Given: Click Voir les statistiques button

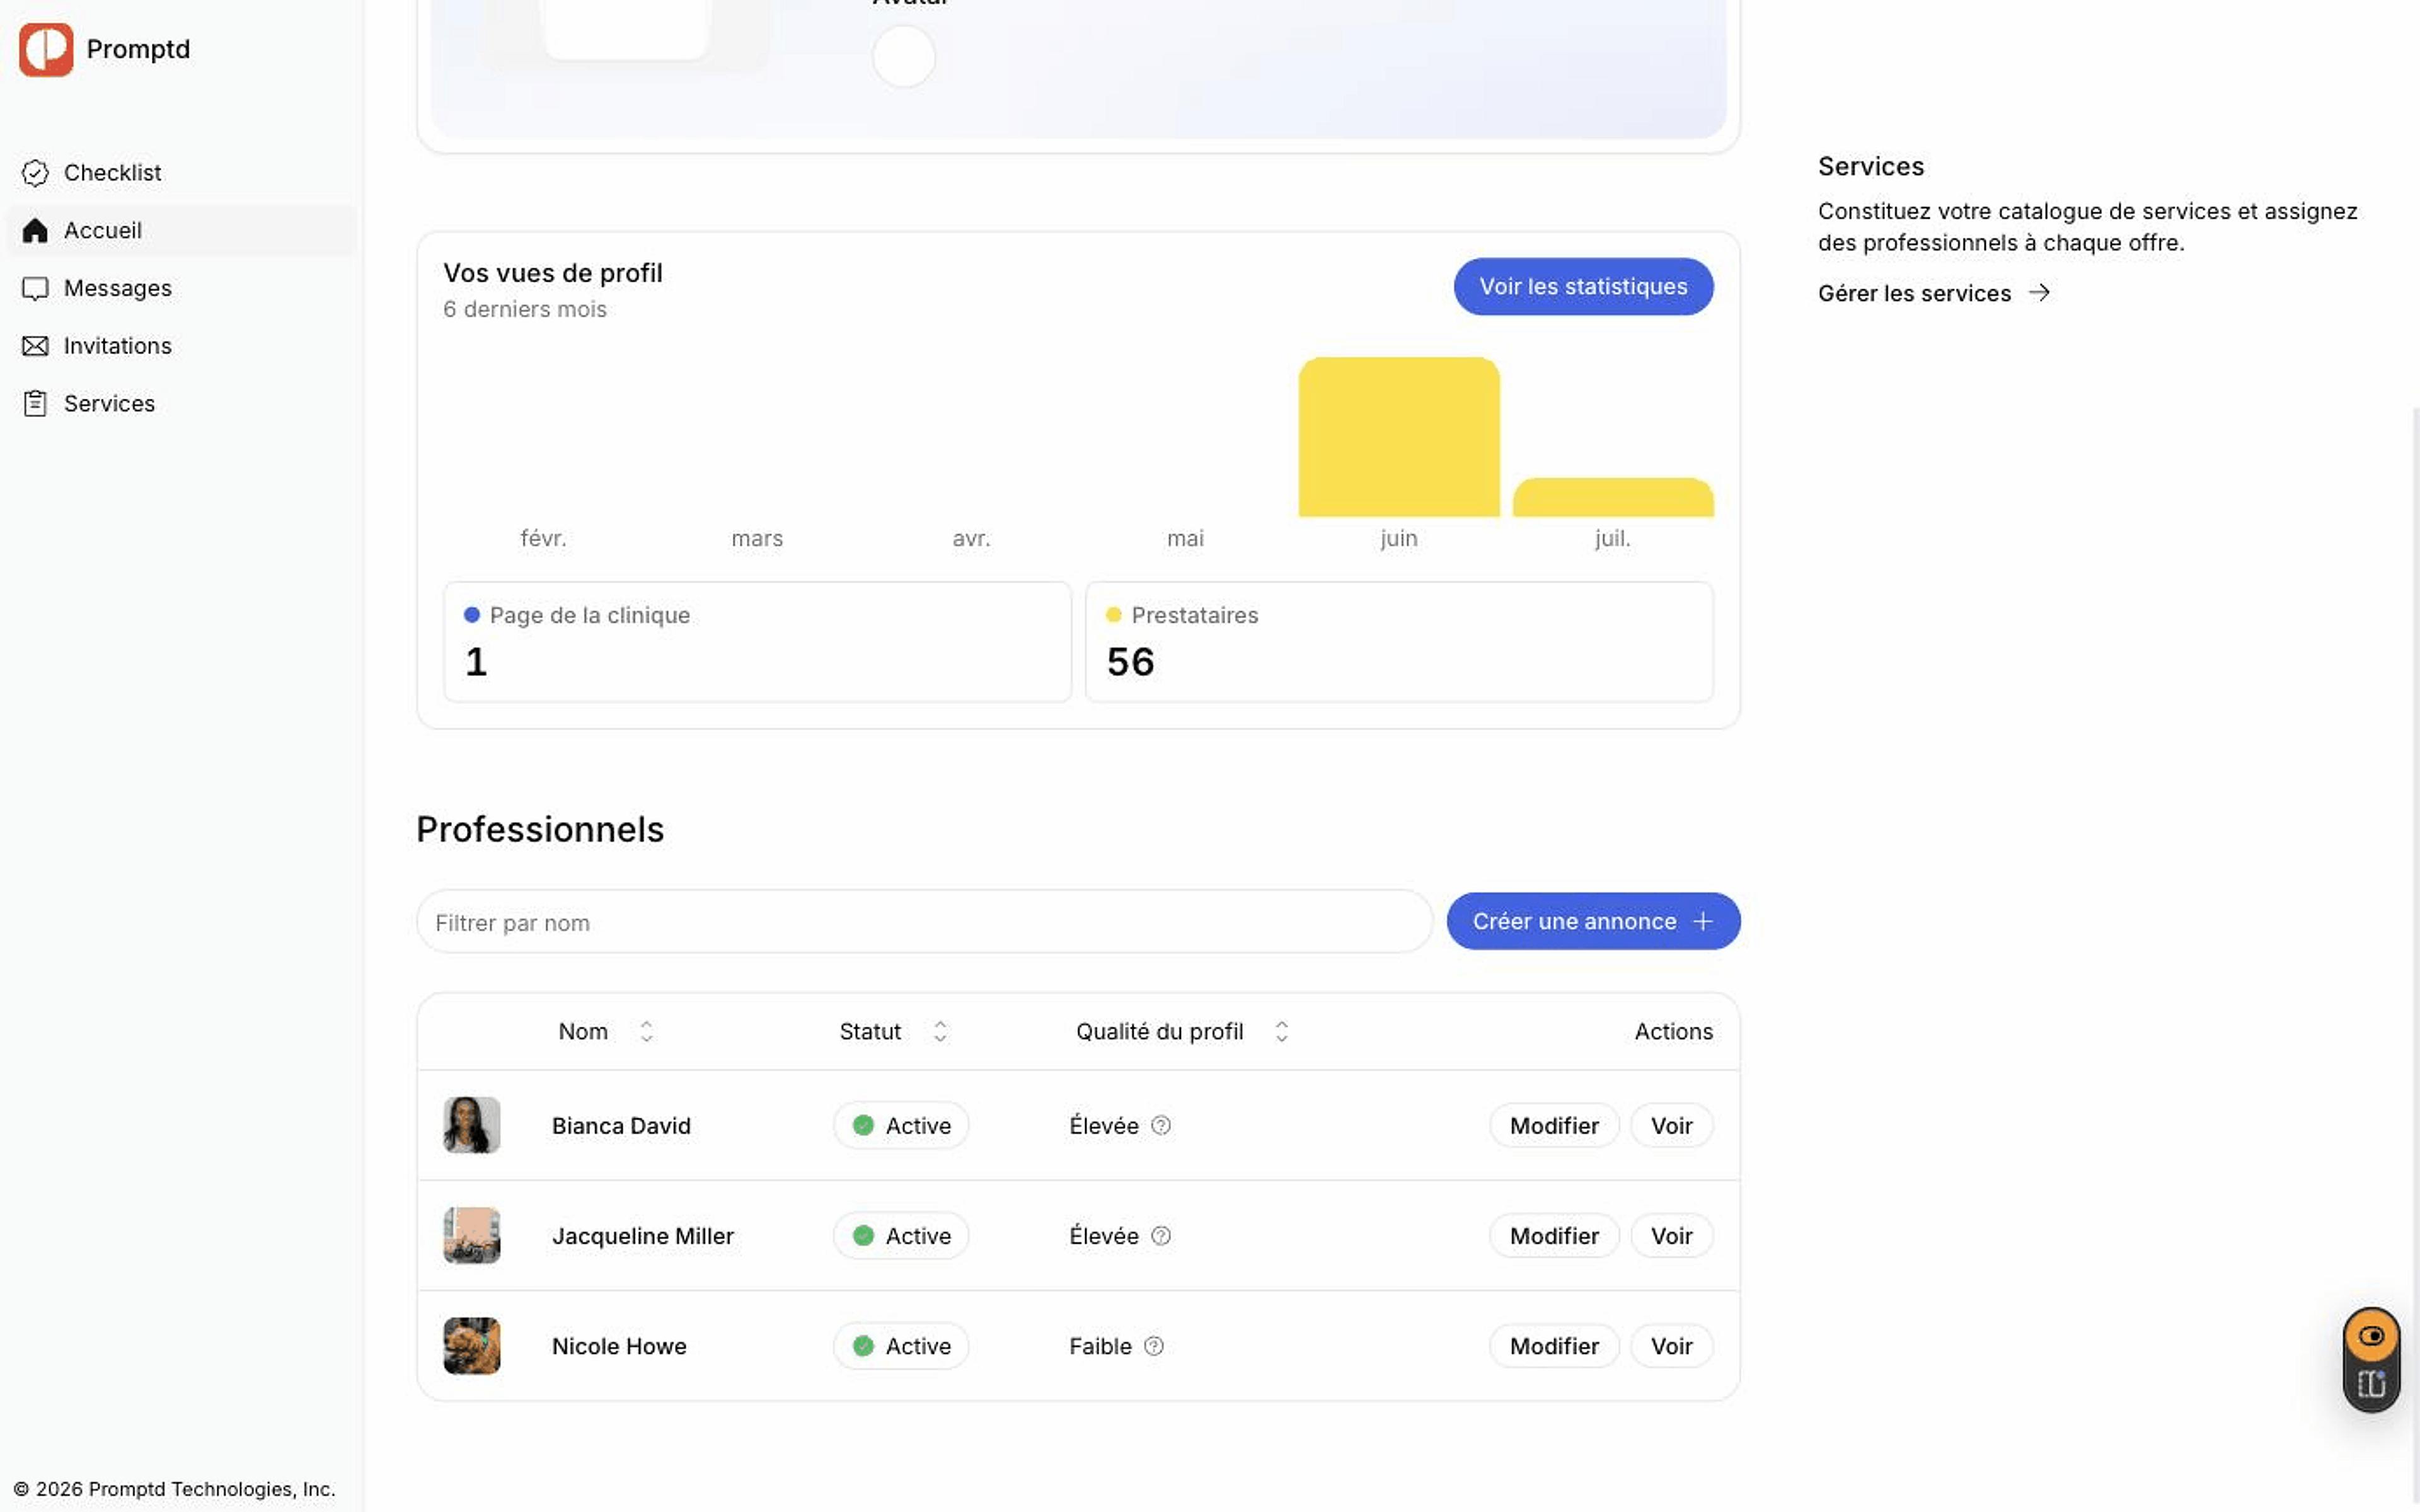Looking at the screenshot, I should [x=1583, y=287].
